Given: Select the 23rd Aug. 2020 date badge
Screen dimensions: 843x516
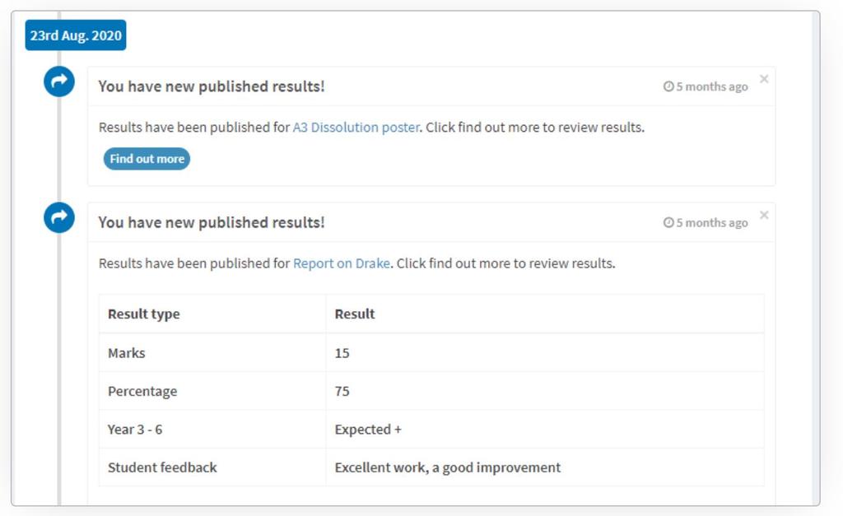Looking at the screenshot, I should pyautogui.click(x=76, y=35).
